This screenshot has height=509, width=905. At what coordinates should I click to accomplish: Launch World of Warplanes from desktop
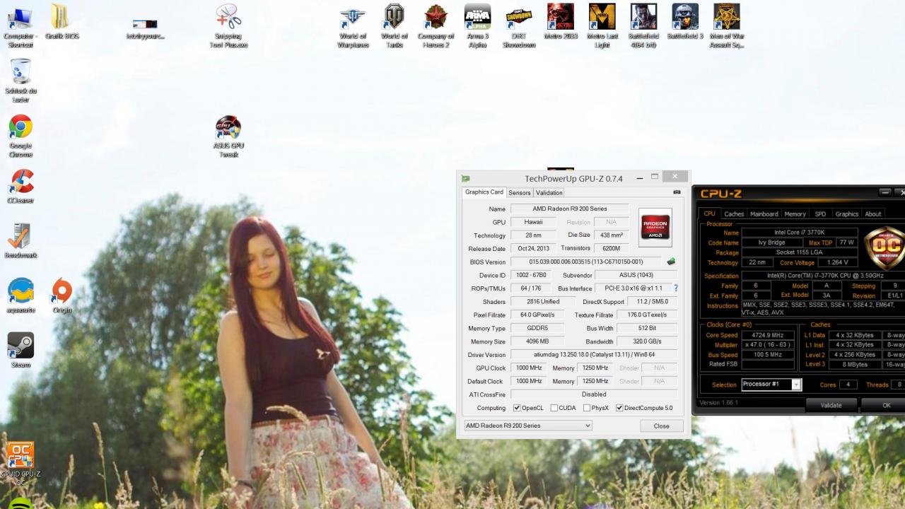pyautogui.click(x=353, y=26)
